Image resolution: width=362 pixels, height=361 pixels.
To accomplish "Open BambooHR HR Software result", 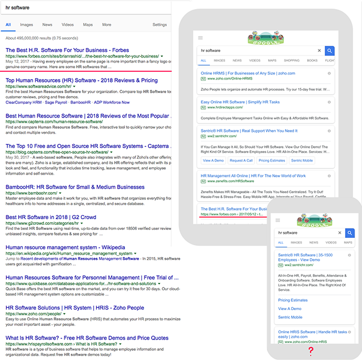I will 75,187.
